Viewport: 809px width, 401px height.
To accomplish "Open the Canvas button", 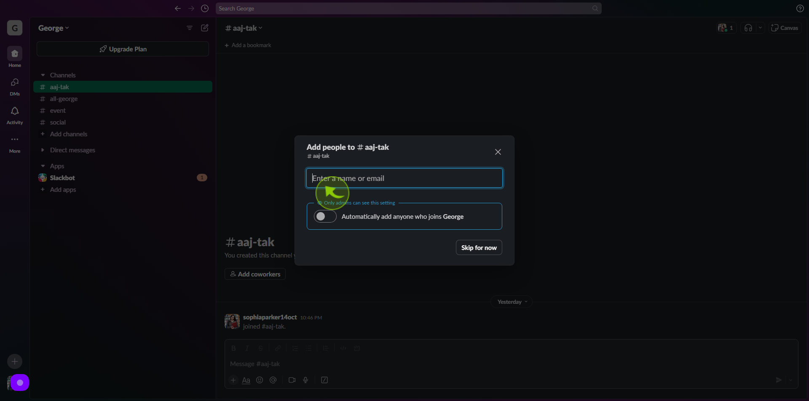I will tap(785, 28).
